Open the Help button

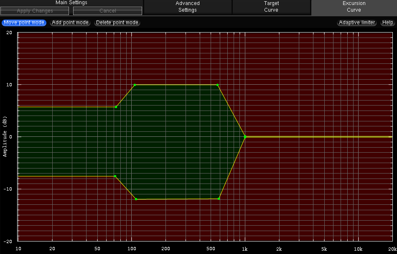[387, 23]
